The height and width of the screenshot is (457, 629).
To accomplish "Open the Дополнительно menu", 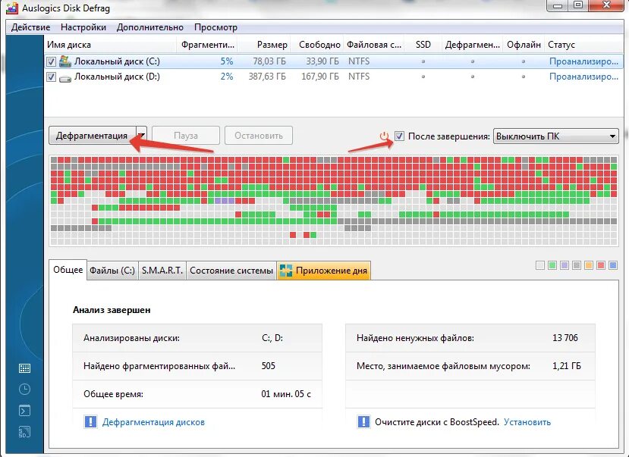I will click(150, 27).
